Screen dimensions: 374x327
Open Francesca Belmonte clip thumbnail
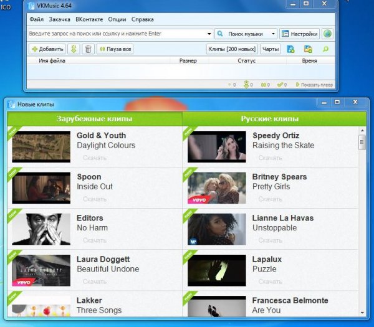pyautogui.click(x=217, y=306)
